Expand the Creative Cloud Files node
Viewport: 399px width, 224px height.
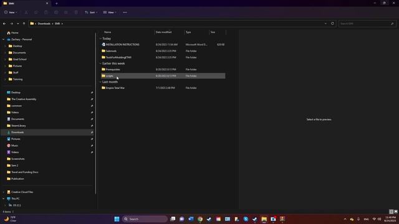click(x=3, y=192)
